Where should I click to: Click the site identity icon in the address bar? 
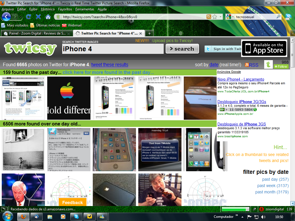[58, 17]
